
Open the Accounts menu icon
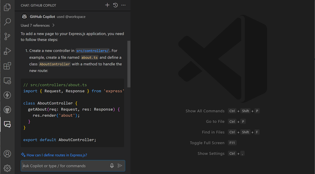(7, 154)
